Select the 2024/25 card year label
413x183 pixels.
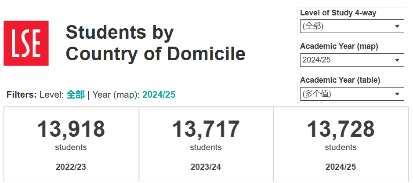tap(341, 167)
